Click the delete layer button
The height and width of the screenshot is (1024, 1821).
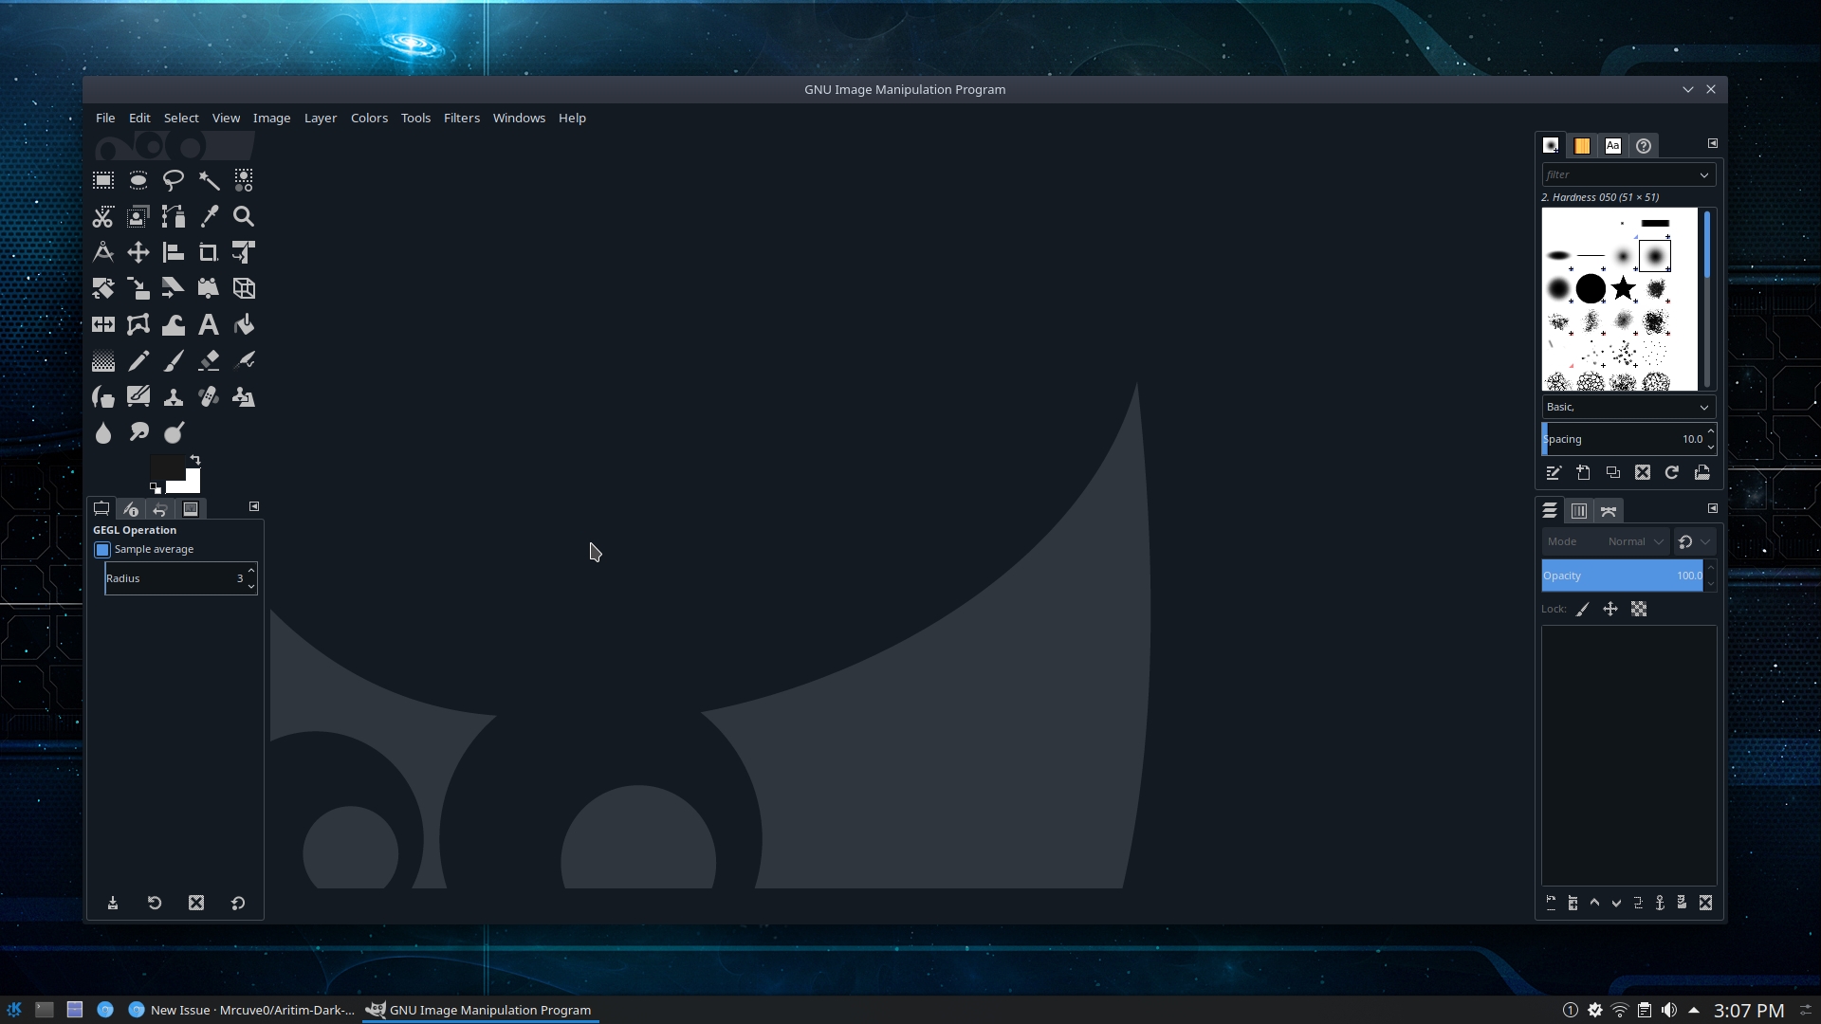coord(1705,903)
